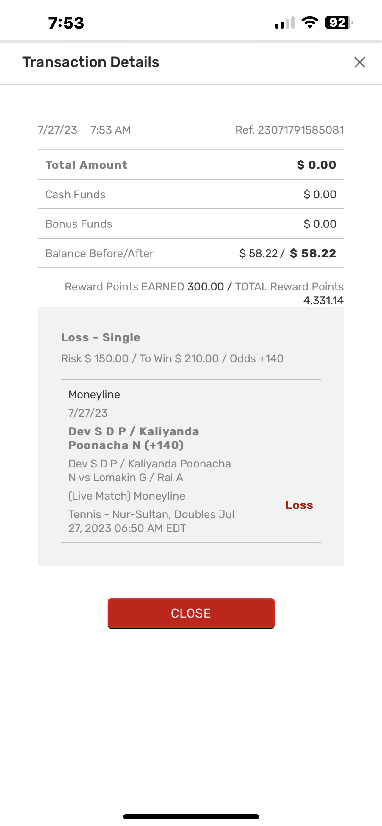The image size is (382, 826).
Task: Tap the Wi-Fi status icon
Action: pyautogui.click(x=309, y=22)
